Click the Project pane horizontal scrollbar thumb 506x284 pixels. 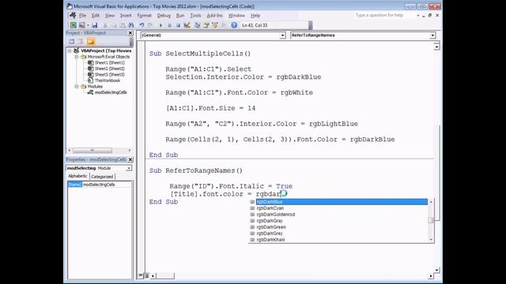click(x=93, y=151)
